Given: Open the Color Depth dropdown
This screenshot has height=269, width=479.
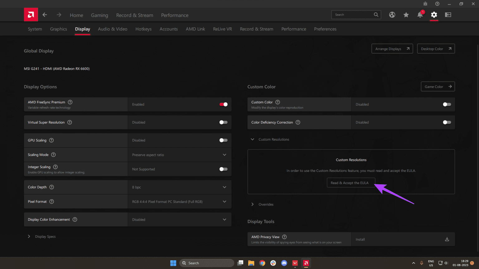Looking at the screenshot, I should (x=224, y=187).
